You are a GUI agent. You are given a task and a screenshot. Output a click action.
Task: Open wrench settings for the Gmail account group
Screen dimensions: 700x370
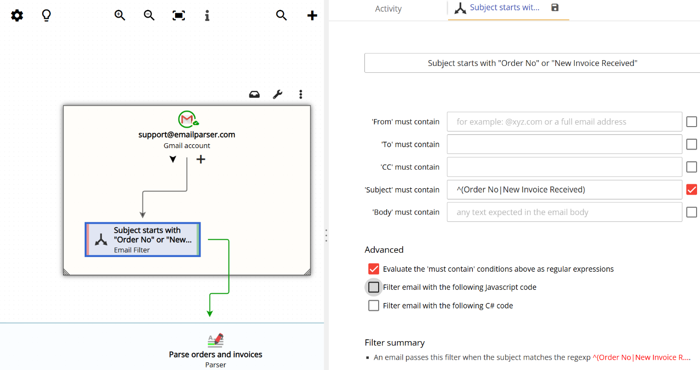point(277,94)
